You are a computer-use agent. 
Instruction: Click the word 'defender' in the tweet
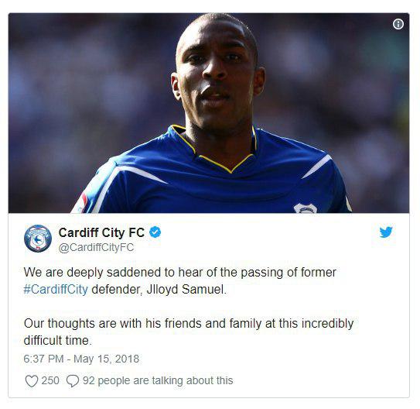click(117, 290)
